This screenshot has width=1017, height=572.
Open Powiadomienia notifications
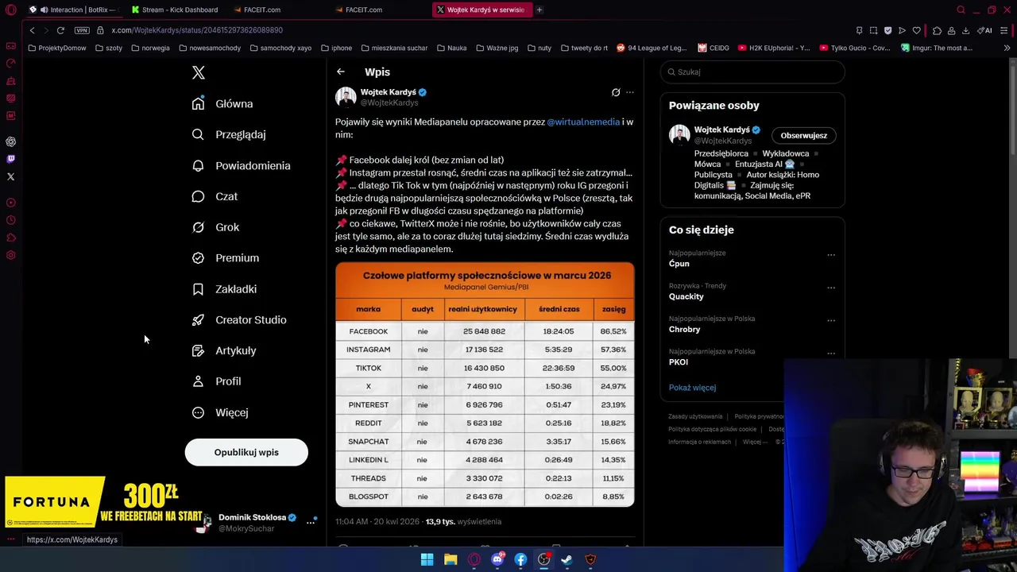241,165
